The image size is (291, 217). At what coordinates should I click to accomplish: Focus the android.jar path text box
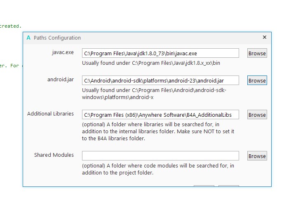click(x=160, y=80)
